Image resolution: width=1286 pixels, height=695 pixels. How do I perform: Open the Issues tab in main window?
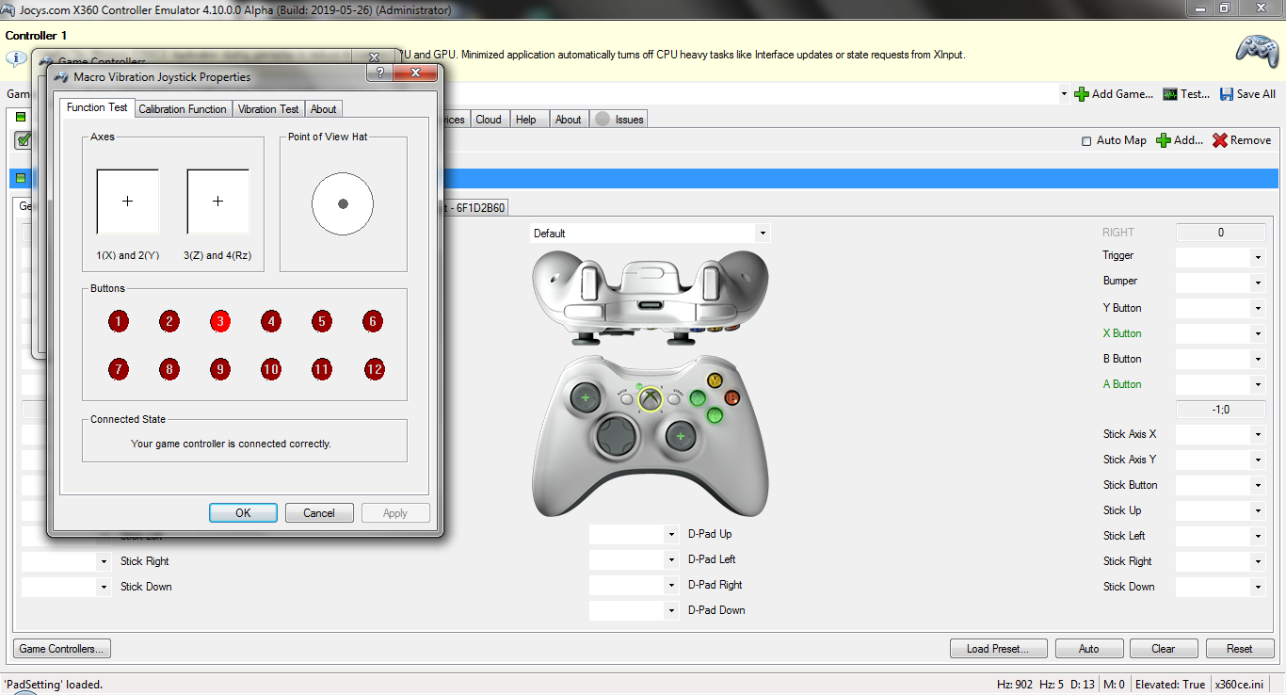pos(619,120)
